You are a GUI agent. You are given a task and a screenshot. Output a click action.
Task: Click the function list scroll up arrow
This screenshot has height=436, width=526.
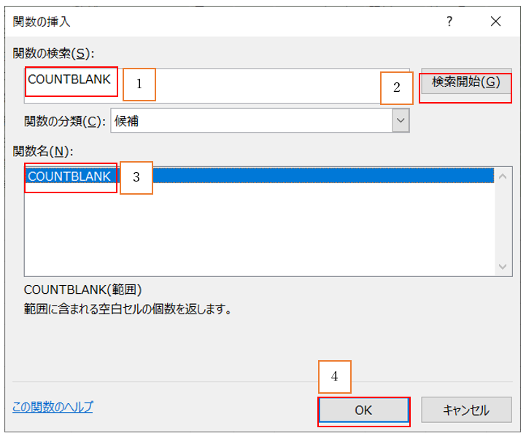click(501, 176)
